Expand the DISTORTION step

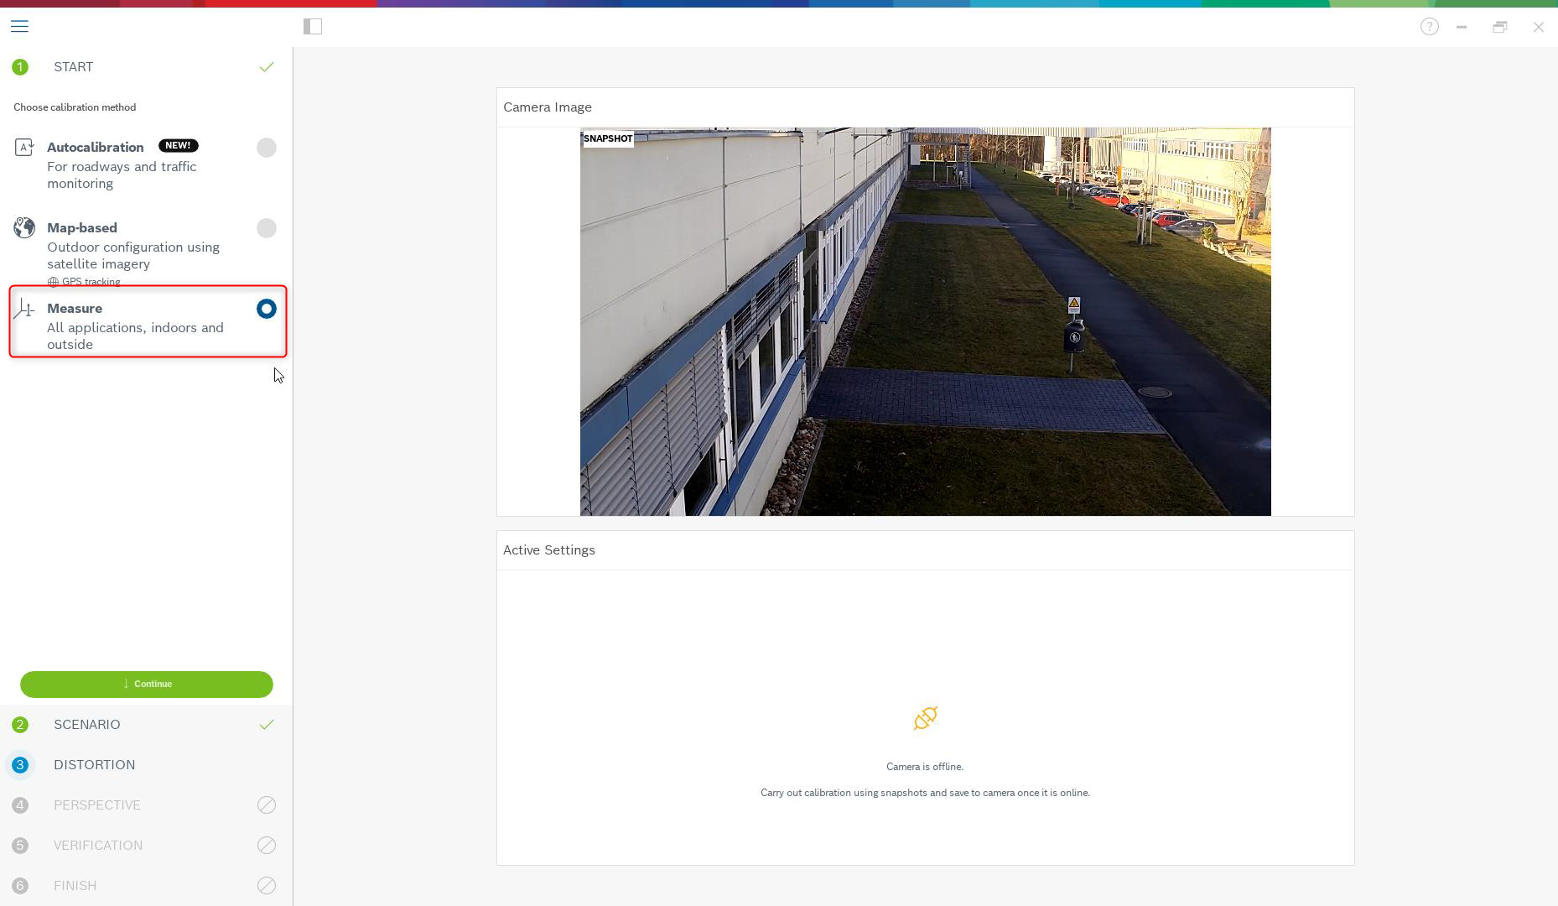(x=94, y=765)
